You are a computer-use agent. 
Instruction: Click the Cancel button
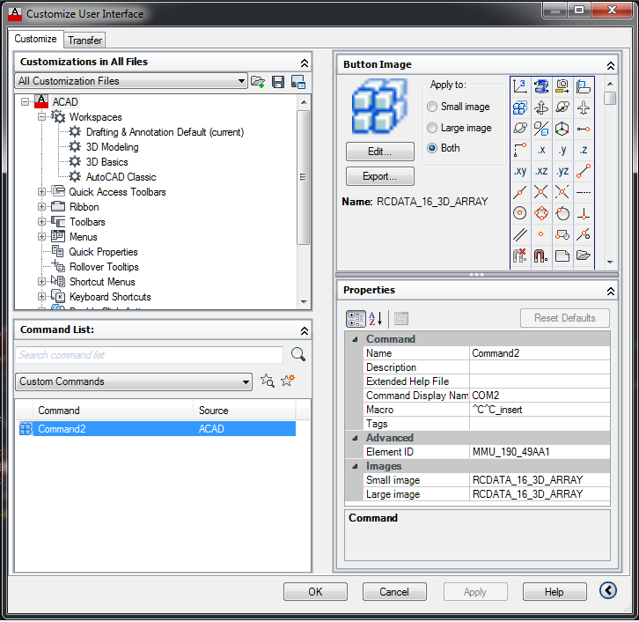tap(394, 592)
